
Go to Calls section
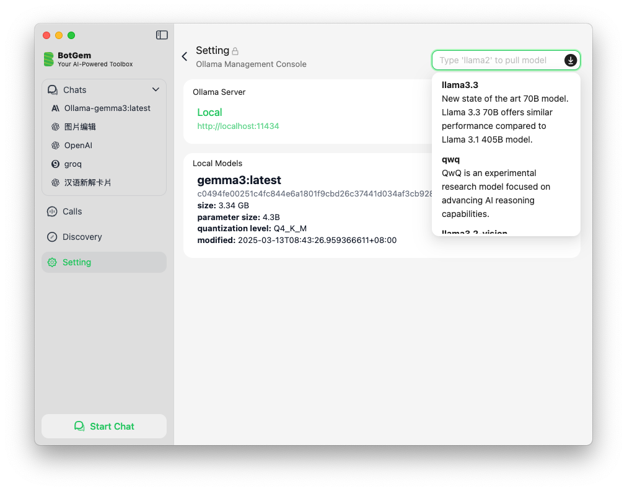[x=104, y=211]
